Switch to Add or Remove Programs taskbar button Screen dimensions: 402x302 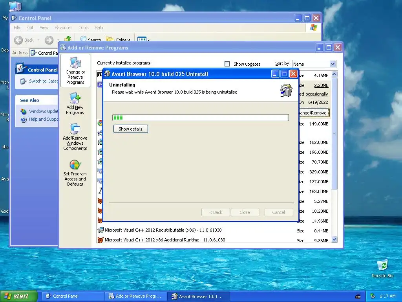coord(135,296)
